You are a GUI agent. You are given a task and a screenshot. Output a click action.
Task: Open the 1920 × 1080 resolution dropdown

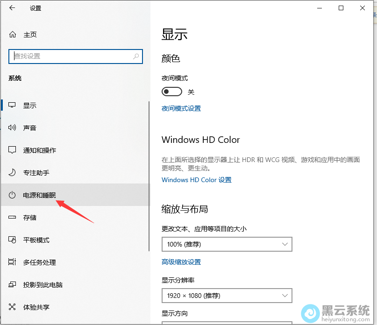pos(227,296)
